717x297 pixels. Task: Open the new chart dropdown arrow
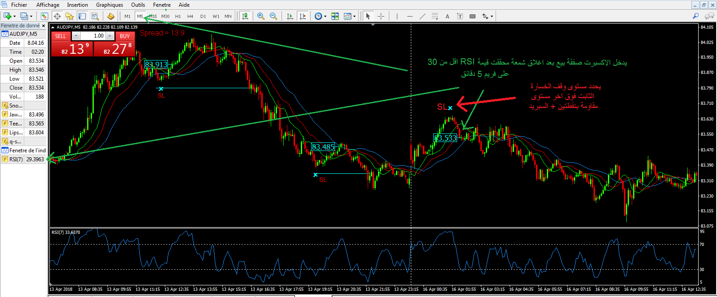[x=14, y=17]
